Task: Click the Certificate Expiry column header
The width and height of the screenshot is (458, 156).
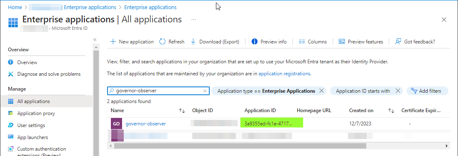Action: point(421,110)
